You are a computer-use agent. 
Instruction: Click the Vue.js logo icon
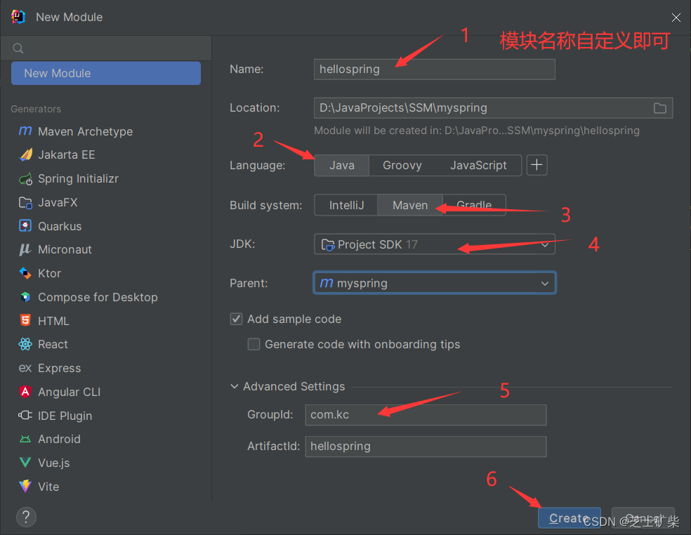pos(25,462)
